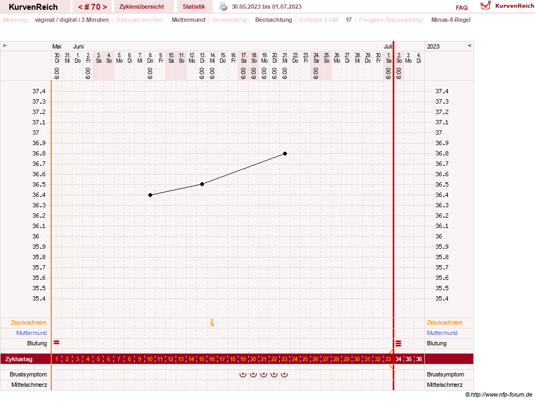Click the date range 30.05.2023 bis 01.07.2023
Image resolution: width=535 pixels, height=401 pixels.
[x=267, y=7]
